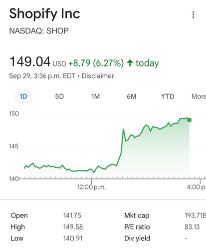Click the P/E ratio label
The image size is (206, 250).
137,227
